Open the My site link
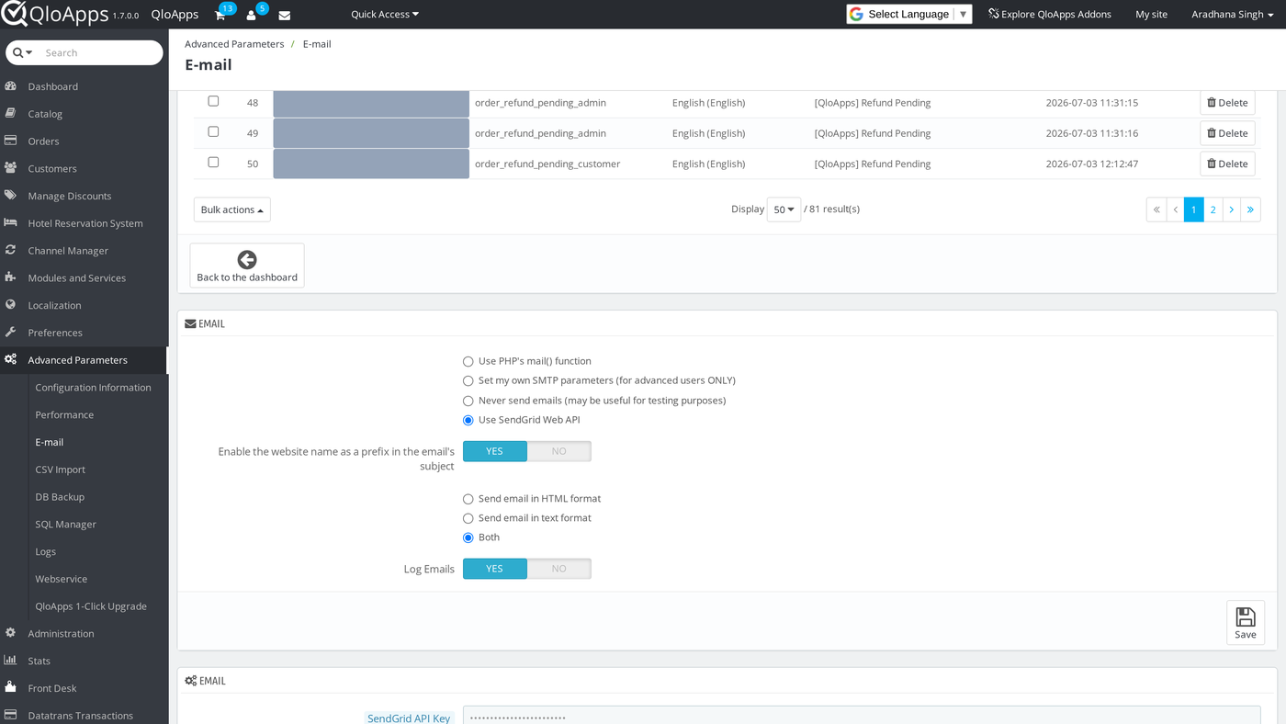 click(1151, 14)
